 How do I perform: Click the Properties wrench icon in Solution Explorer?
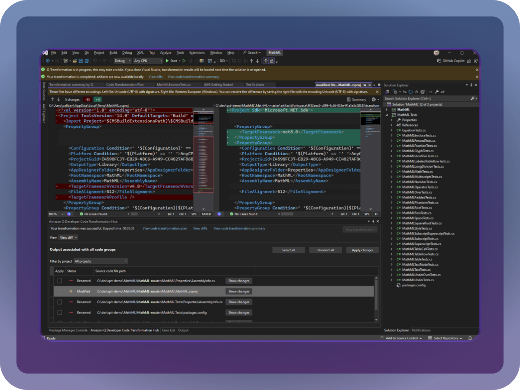(437, 91)
